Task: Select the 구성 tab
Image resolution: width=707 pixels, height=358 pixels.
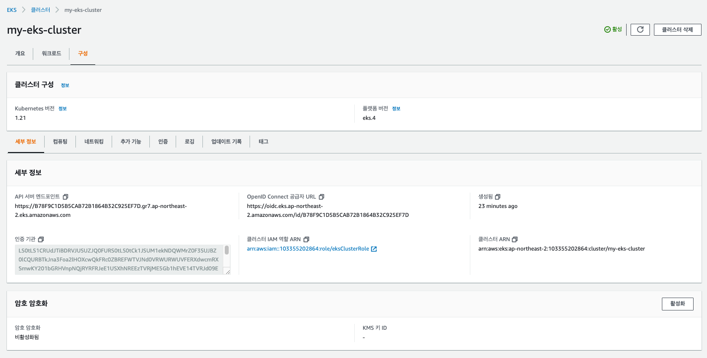Action: 83,53
